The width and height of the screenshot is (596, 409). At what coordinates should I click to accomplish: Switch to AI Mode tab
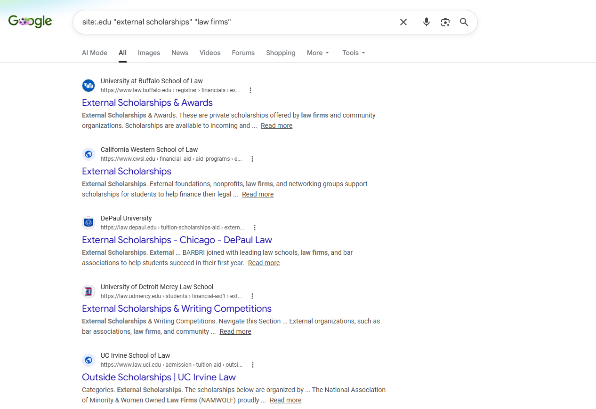(x=95, y=53)
